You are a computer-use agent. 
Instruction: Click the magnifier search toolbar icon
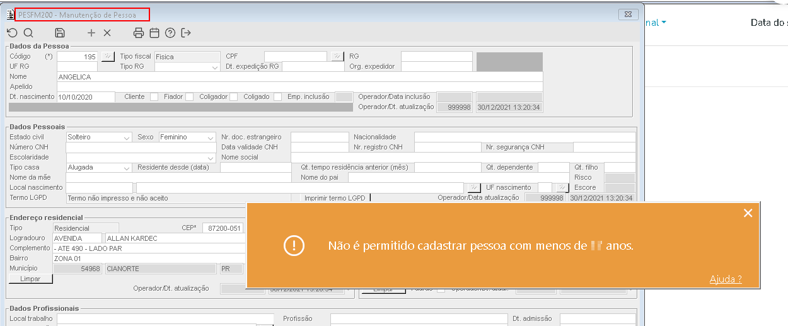(x=28, y=33)
